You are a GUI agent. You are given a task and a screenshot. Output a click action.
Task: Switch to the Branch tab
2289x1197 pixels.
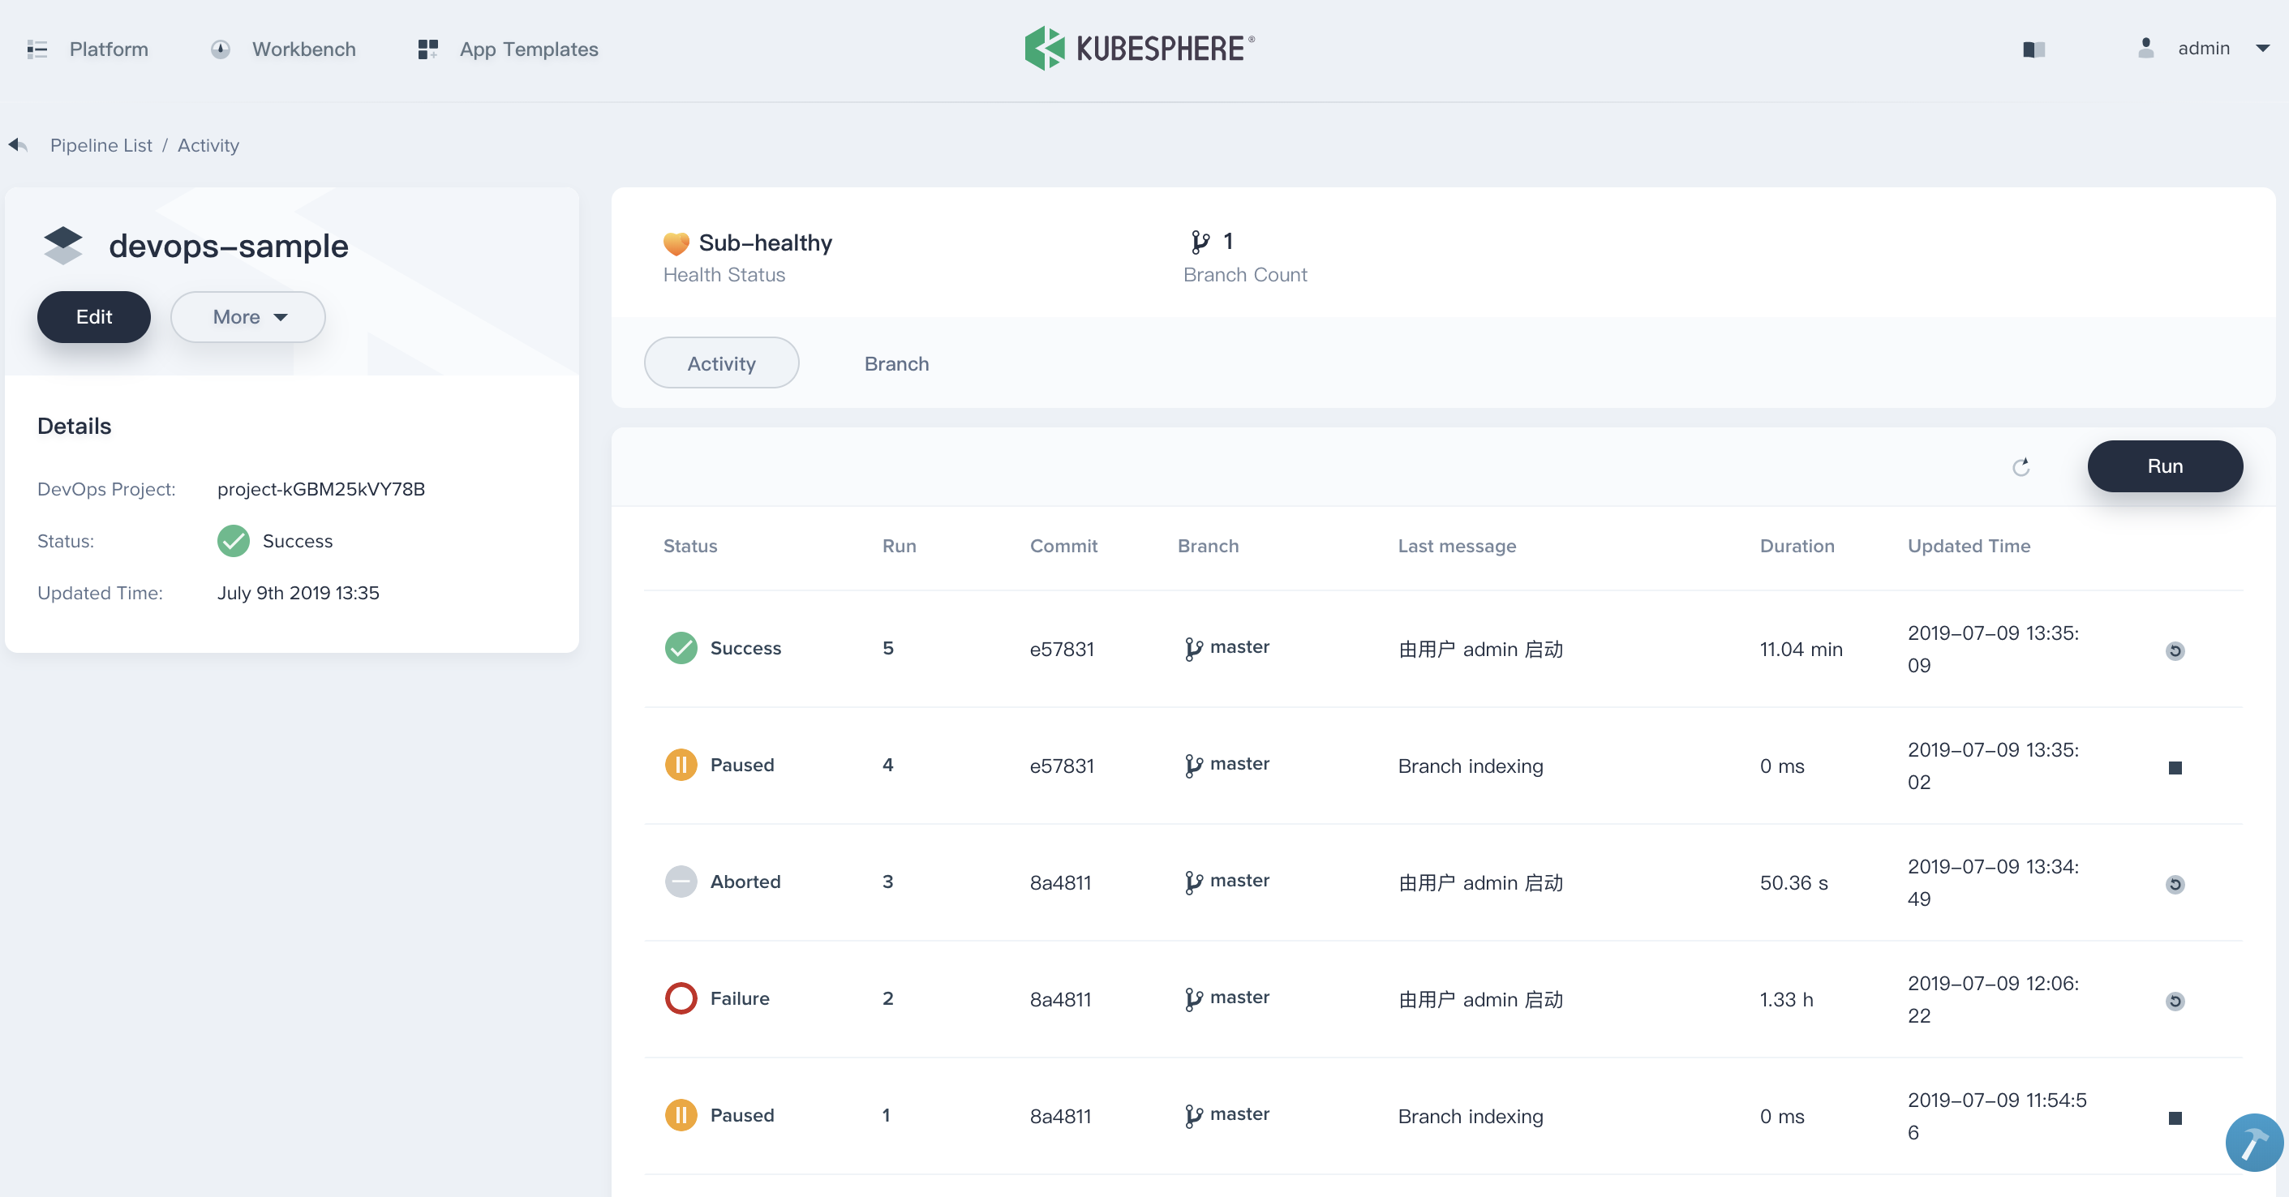895,363
